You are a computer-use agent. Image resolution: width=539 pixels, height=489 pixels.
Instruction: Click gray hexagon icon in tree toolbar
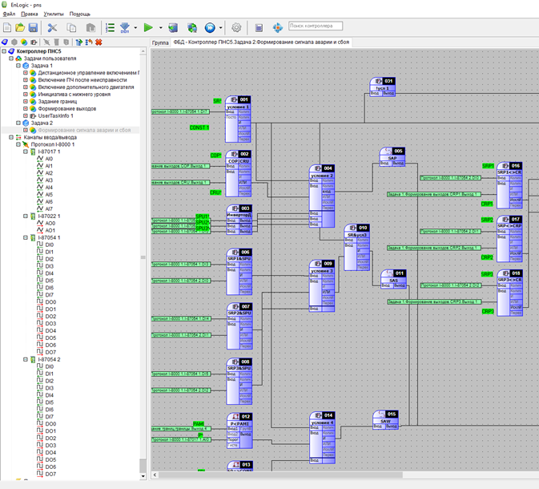14,42
